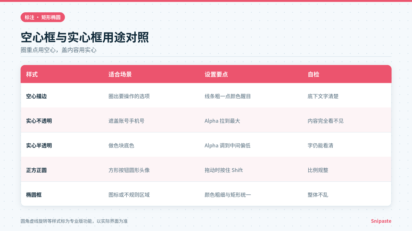
Task: Click the cell Alpha 拉到最大
Action: click(x=222, y=121)
